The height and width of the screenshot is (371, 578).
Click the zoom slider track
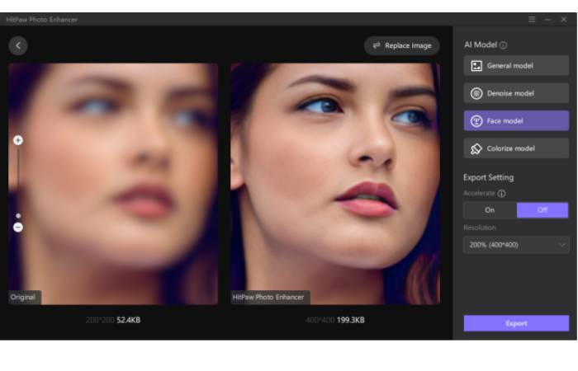pyautogui.click(x=18, y=181)
